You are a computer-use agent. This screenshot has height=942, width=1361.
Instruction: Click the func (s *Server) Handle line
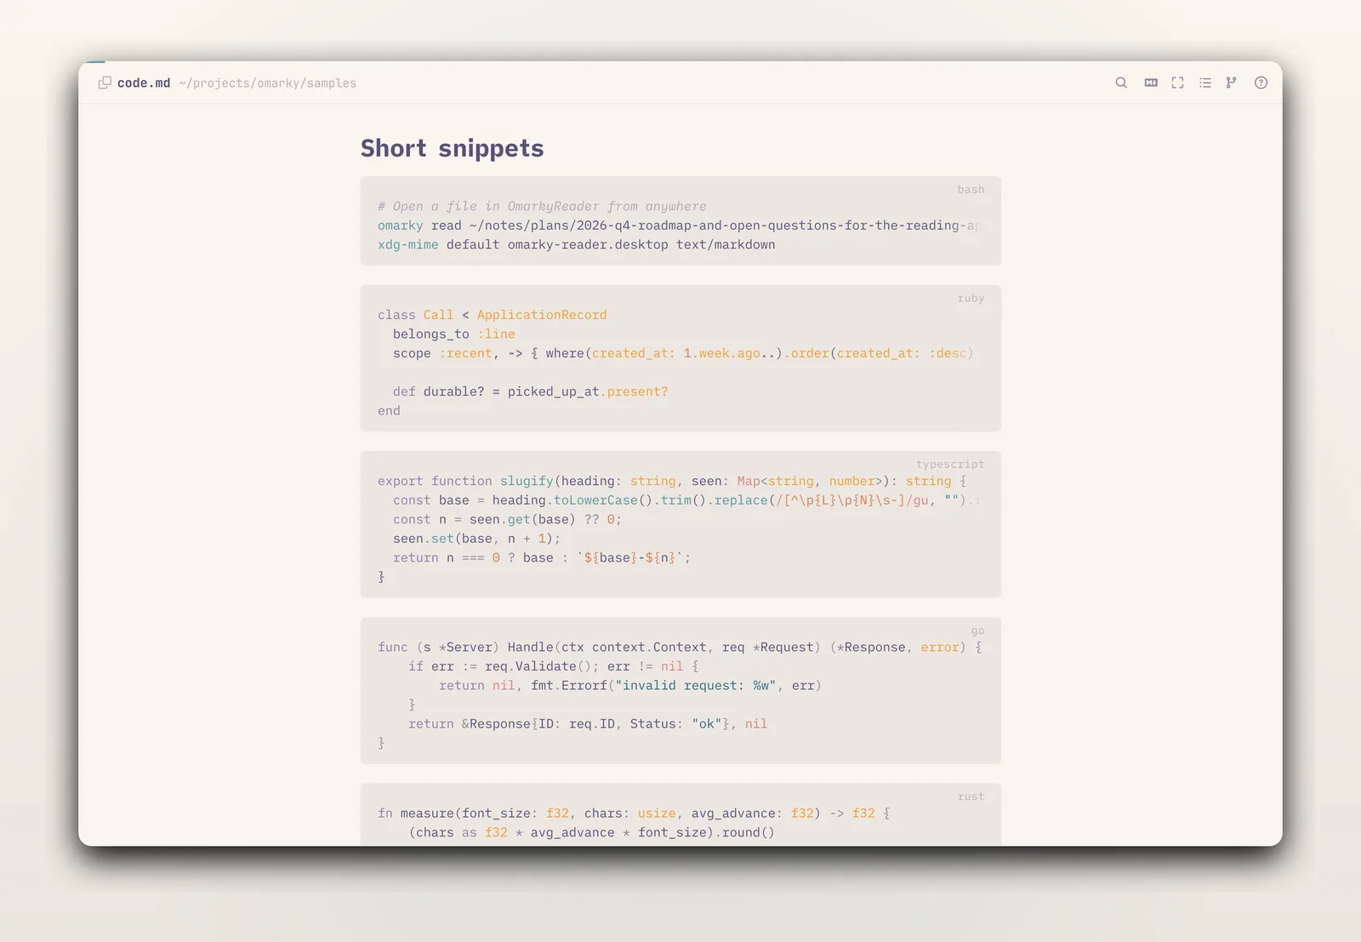click(680, 648)
